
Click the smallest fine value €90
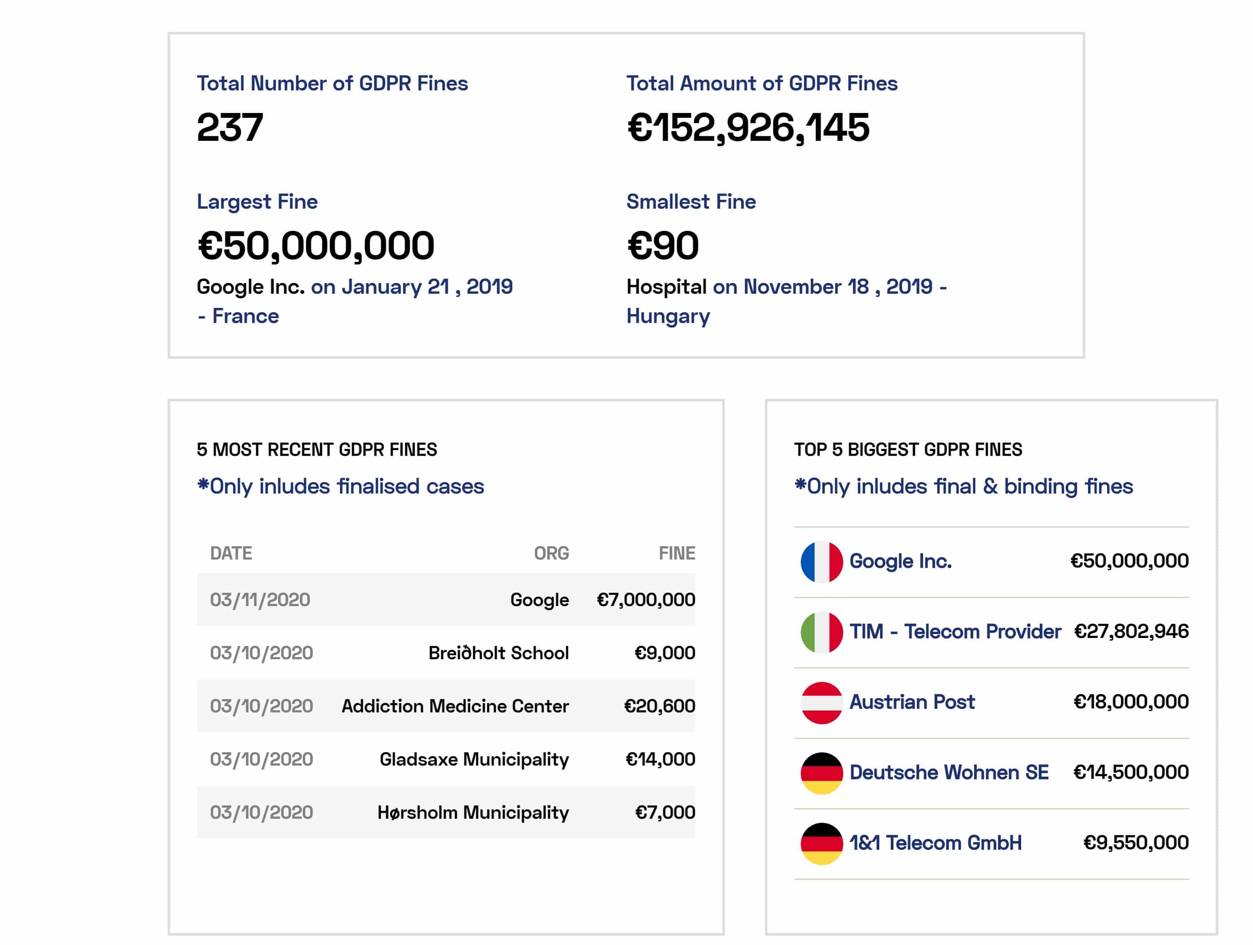(x=662, y=245)
